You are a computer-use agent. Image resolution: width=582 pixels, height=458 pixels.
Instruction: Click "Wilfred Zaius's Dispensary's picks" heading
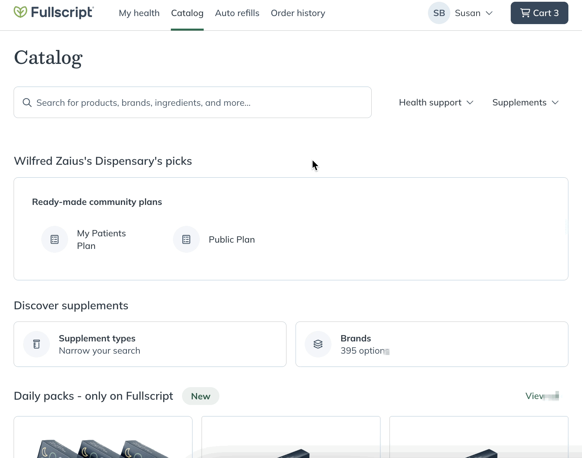coord(103,161)
